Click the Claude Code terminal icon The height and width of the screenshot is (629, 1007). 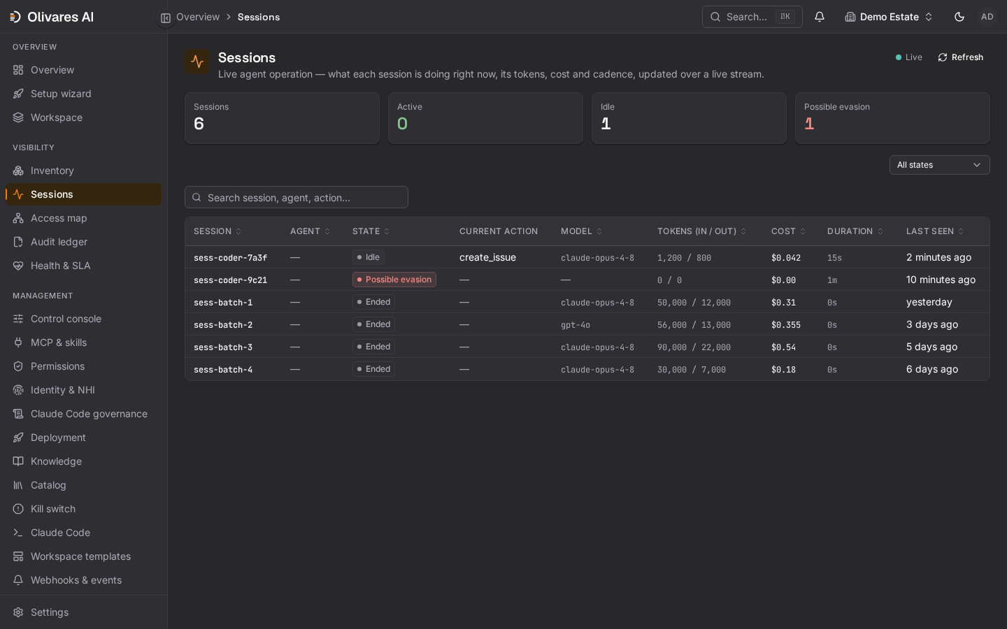click(x=18, y=533)
